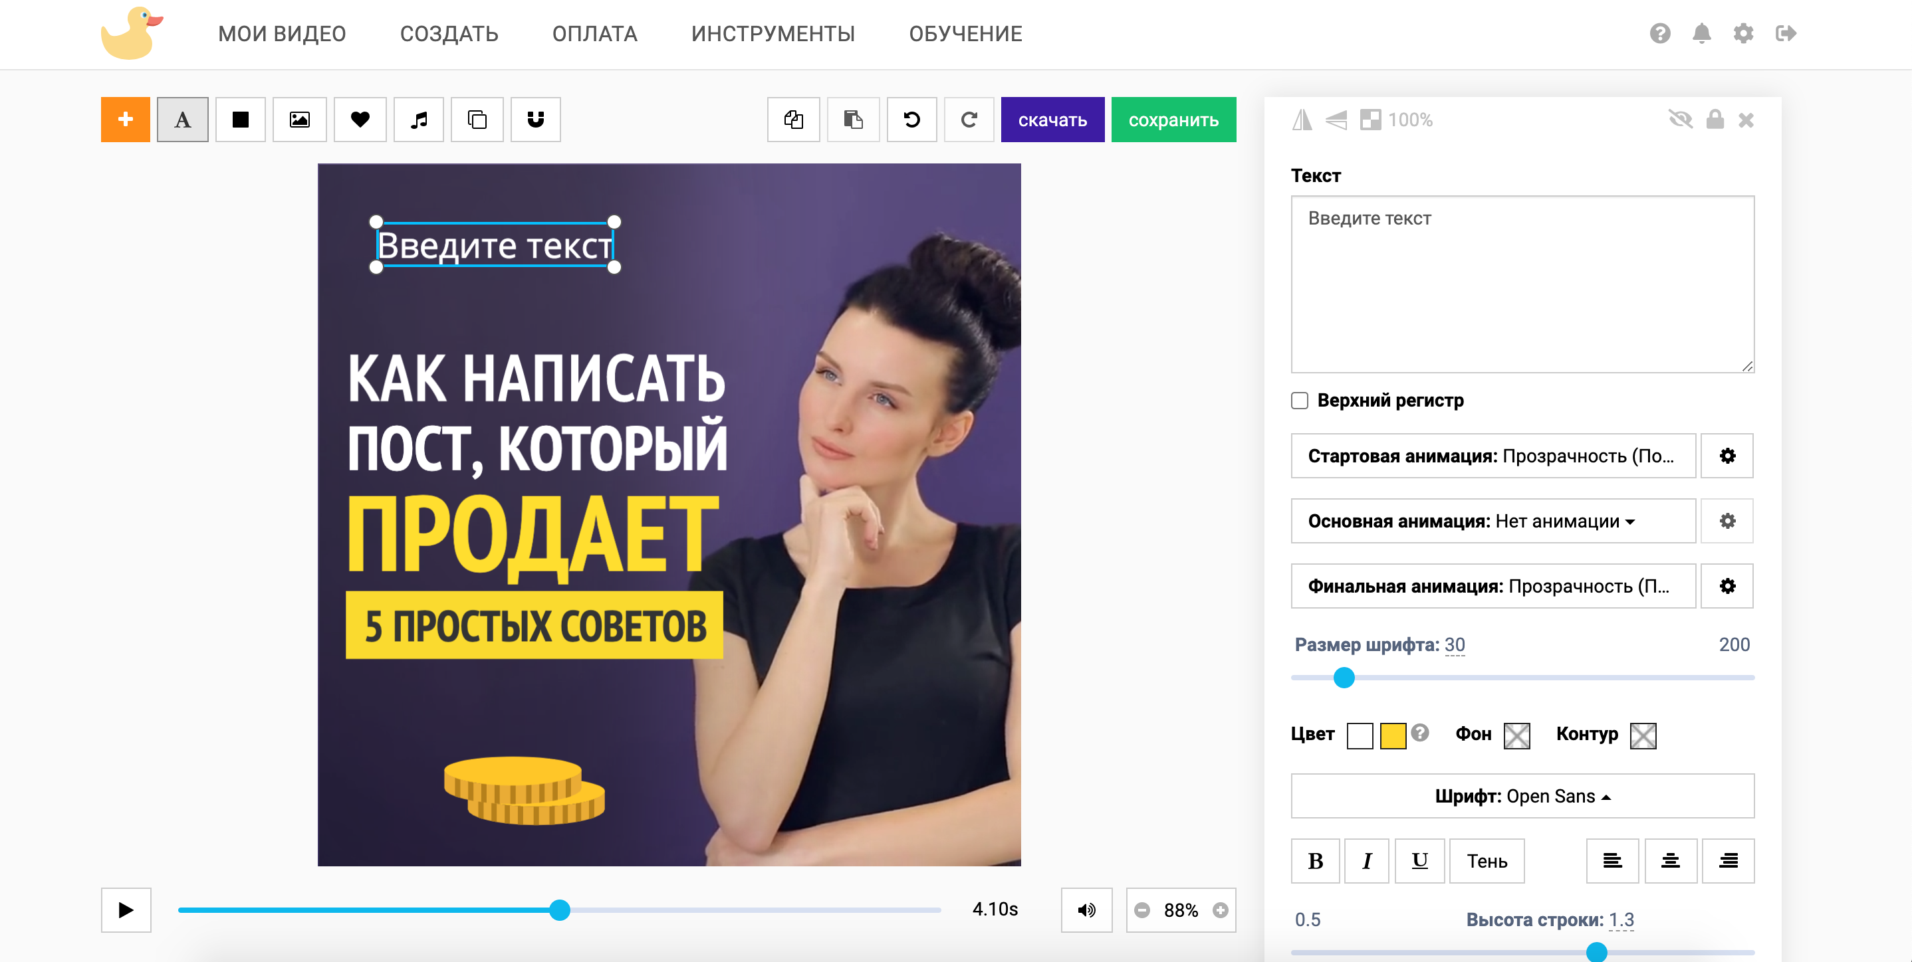
Task: Open the ОПЛАТА menu
Action: coord(594,34)
